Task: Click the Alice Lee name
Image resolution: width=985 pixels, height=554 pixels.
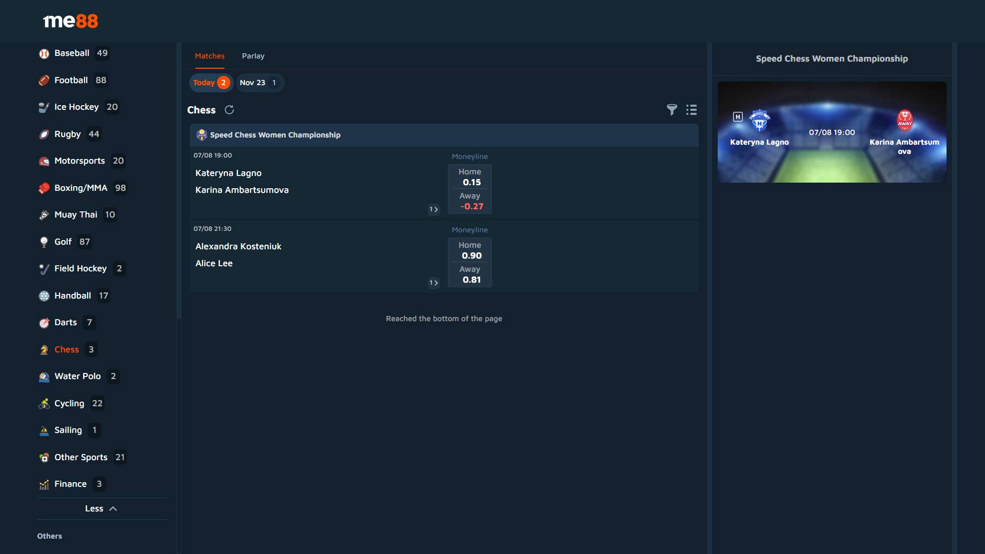Action: coord(214,264)
